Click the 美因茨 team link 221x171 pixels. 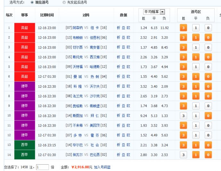[95, 125]
